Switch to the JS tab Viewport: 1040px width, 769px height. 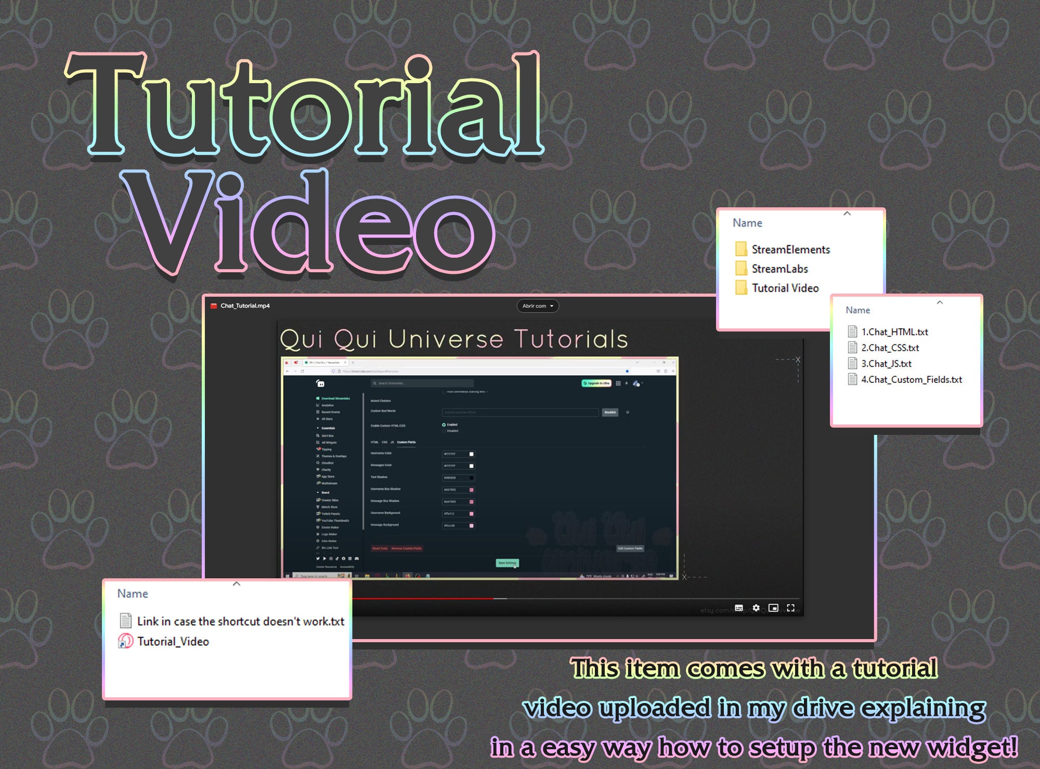pos(392,442)
